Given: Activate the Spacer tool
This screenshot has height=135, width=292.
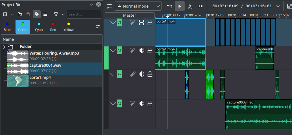Looking at the screenshot, I should [200, 6].
